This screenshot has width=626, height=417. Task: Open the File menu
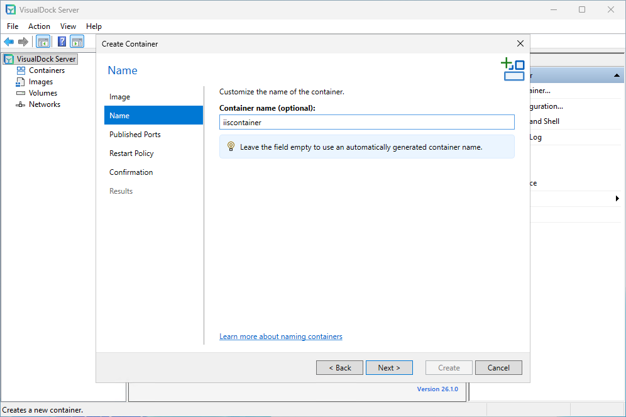pos(13,26)
